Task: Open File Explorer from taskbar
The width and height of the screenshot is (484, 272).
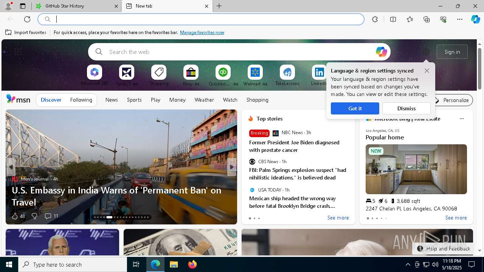Action: pyautogui.click(x=174, y=264)
